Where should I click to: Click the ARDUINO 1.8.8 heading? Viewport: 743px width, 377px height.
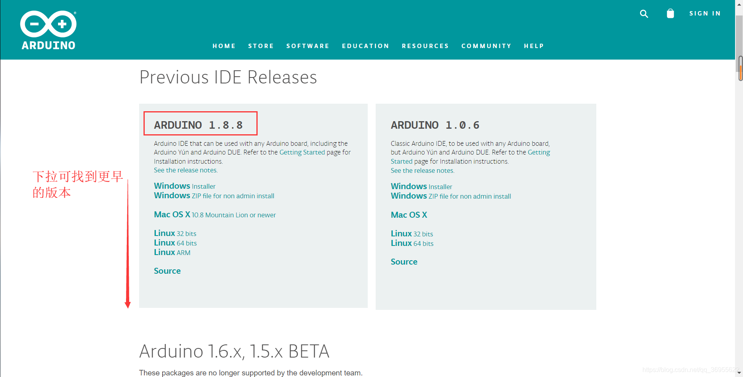pos(198,125)
